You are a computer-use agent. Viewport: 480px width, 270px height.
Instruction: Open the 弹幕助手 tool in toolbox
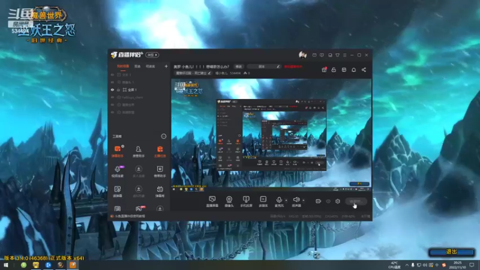coord(117,151)
